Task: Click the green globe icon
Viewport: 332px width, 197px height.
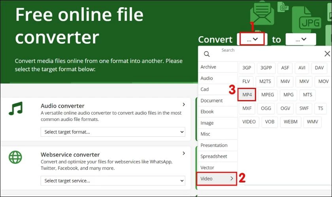Action: [15, 157]
